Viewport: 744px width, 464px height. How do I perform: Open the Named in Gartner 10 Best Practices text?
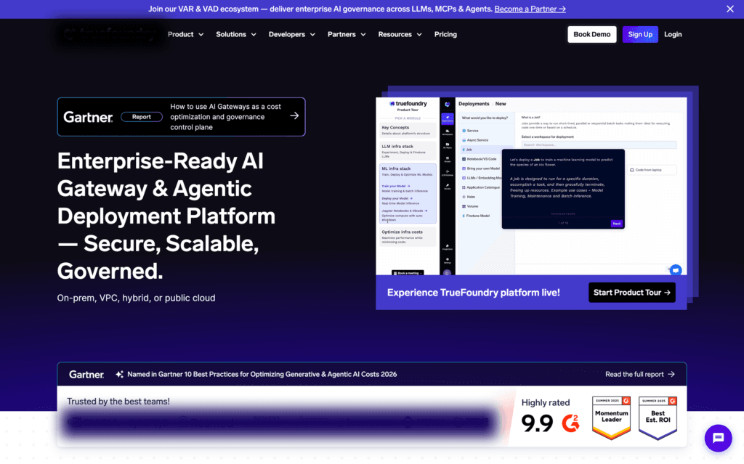coord(262,375)
